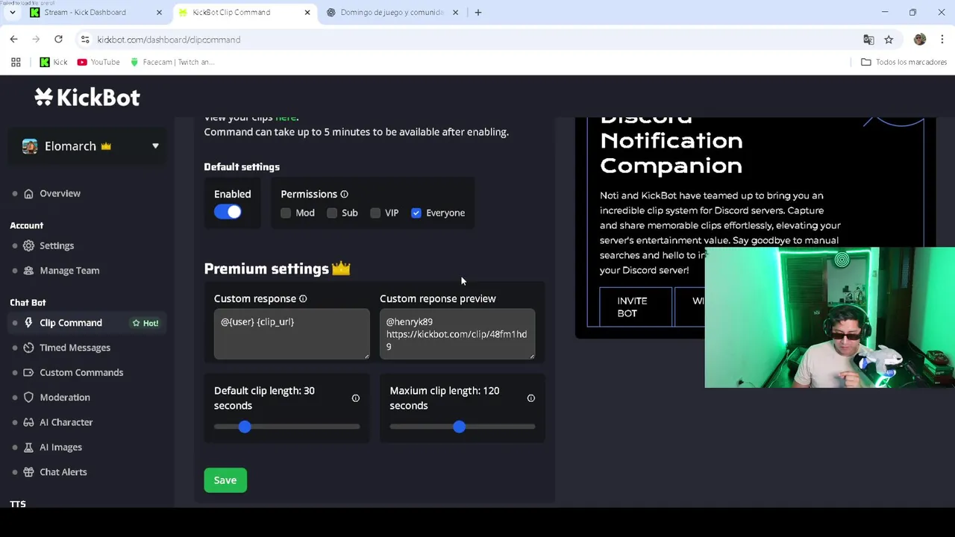Open Custom Commands in sidebar
This screenshot has width=955, height=537.
coord(81,373)
